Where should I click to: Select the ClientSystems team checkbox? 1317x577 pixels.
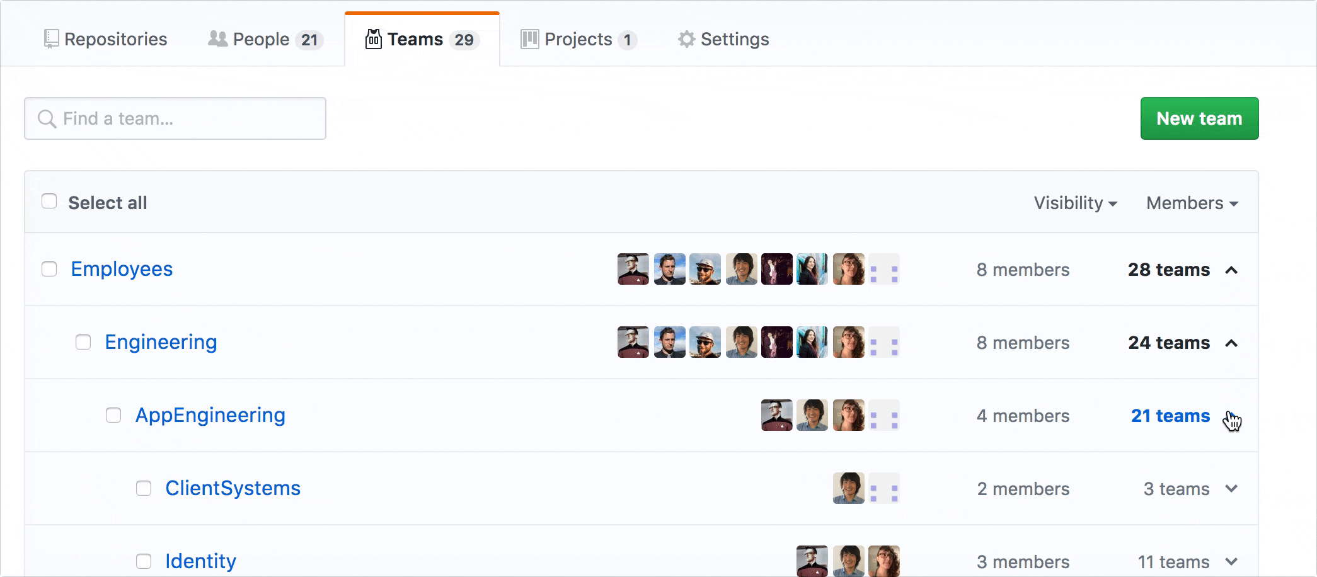coord(144,488)
